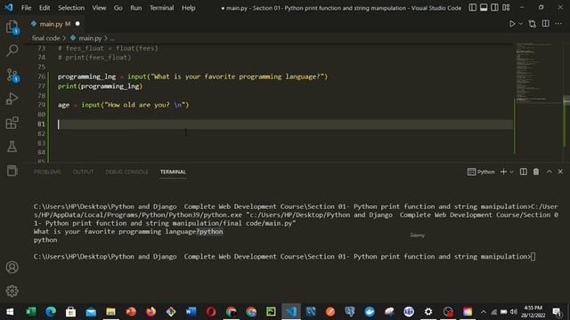
Task: Open the Help menu
Action: 188,8
